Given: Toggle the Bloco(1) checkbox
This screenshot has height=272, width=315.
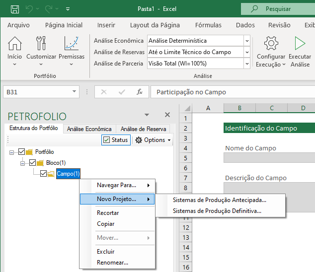Looking at the screenshot, I should (33, 163).
